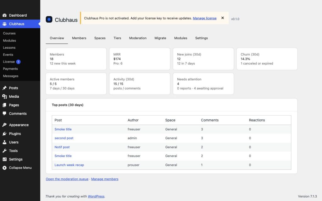
Task: Follow Open the moderation queue link
Action: [x=67, y=179]
